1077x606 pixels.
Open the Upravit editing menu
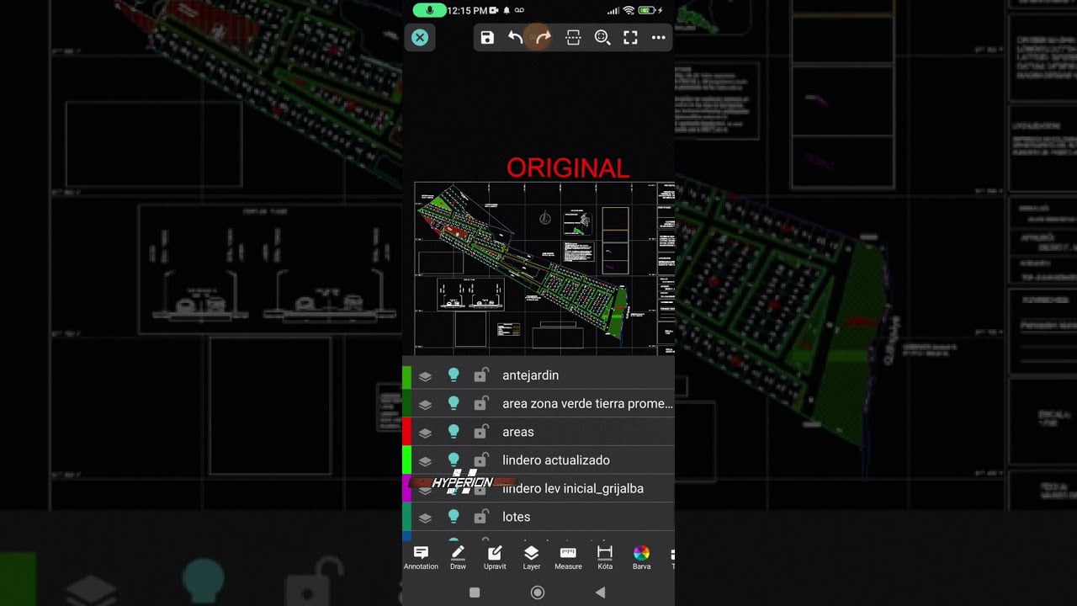click(495, 555)
